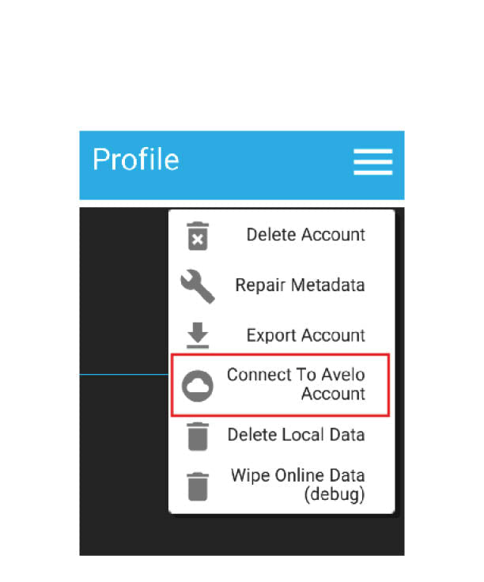Click the word "(debug)" in the last entry
Image resolution: width=484 pixels, height=582 pixels.
click(335, 495)
